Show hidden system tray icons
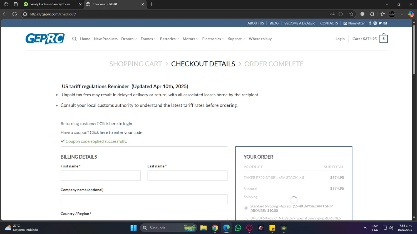This screenshot has width=417, height=234. 365,228
